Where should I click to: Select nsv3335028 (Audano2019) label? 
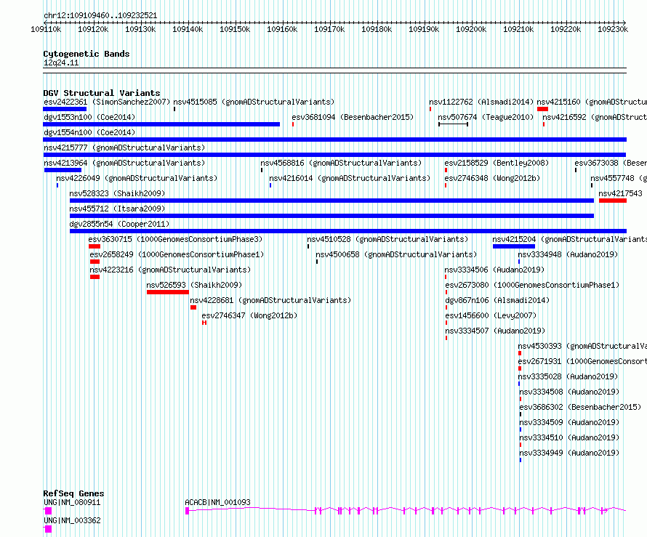(x=568, y=376)
